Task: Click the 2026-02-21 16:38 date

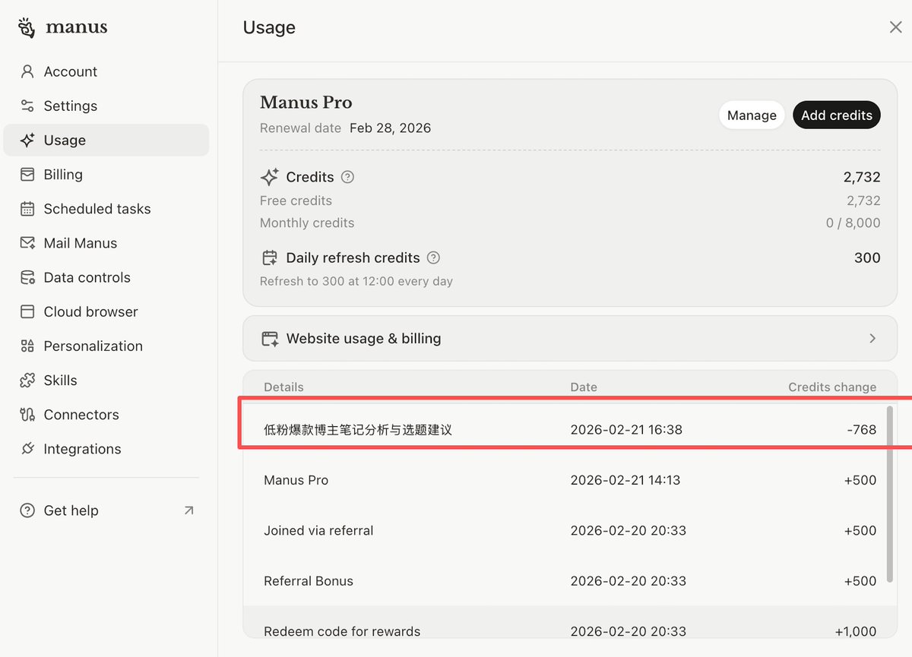Action: [626, 430]
